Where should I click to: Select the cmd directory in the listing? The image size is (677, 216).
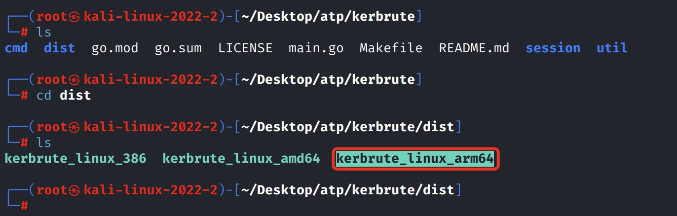point(16,48)
